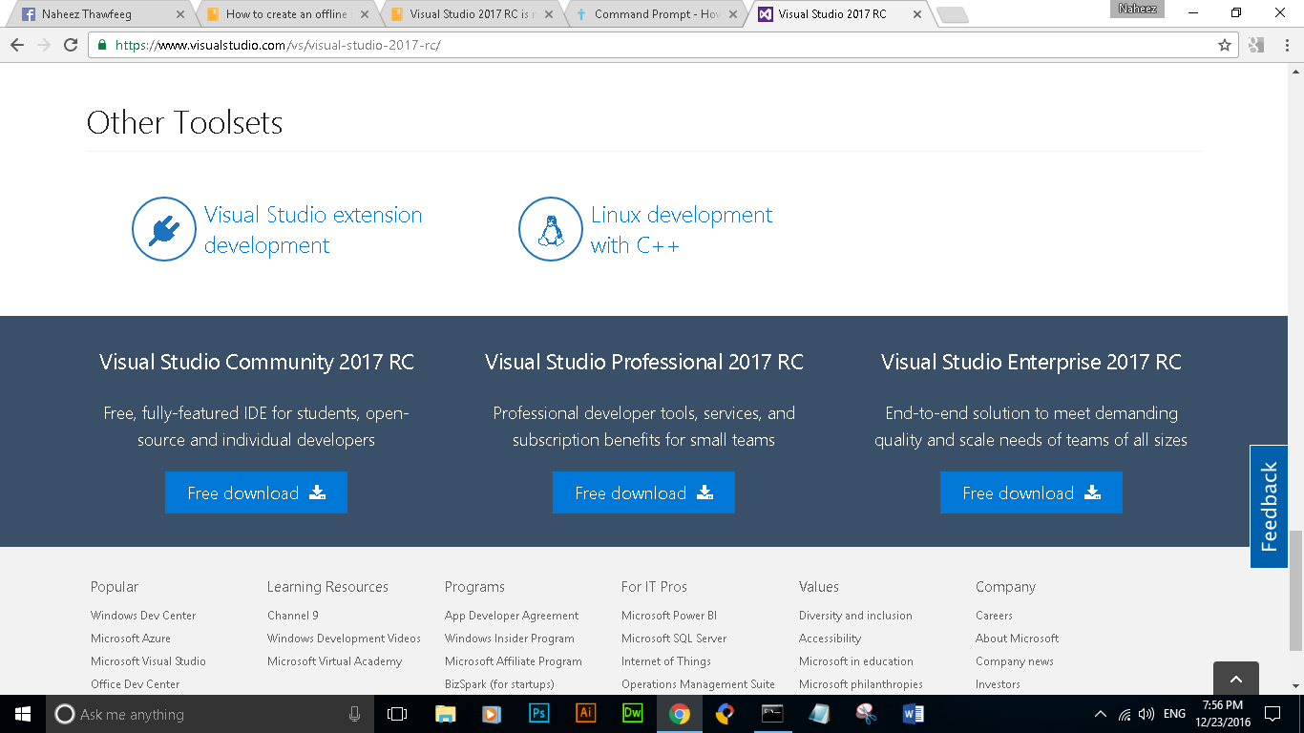The width and height of the screenshot is (1304, 733).
Task: Click the Naheez profile button
Action: pos(1137,9)
